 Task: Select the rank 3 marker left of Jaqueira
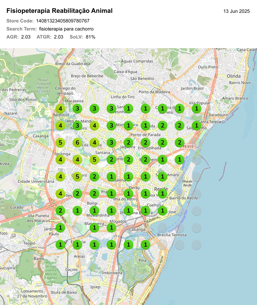coord(111,142)
